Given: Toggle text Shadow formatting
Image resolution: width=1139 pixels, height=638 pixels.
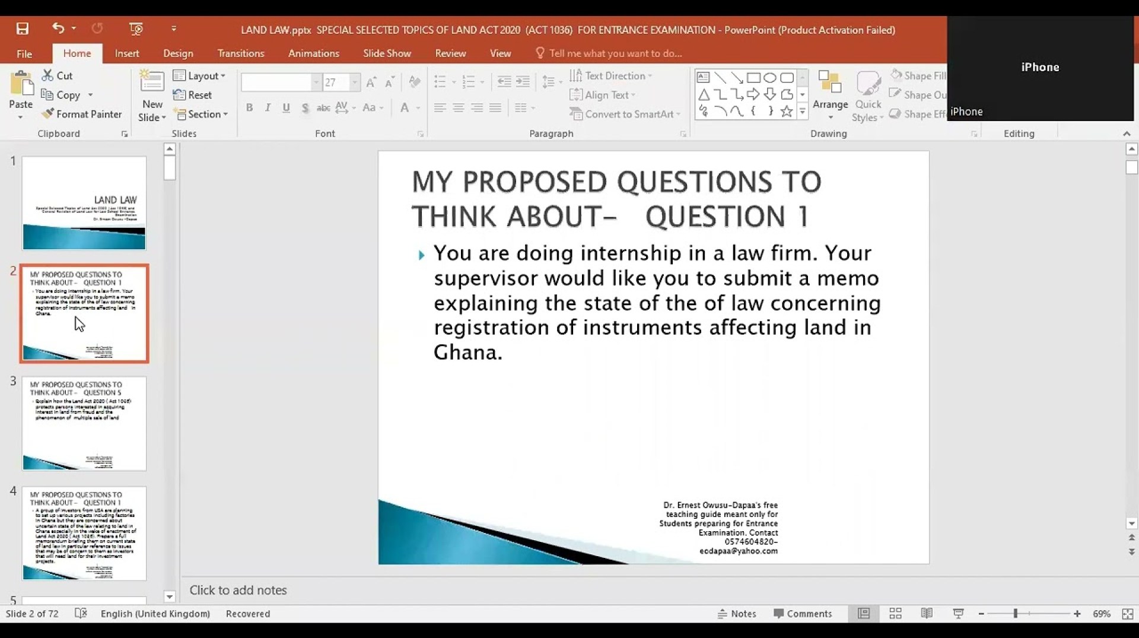Looking at the screenshot, I should click(305, 108).
